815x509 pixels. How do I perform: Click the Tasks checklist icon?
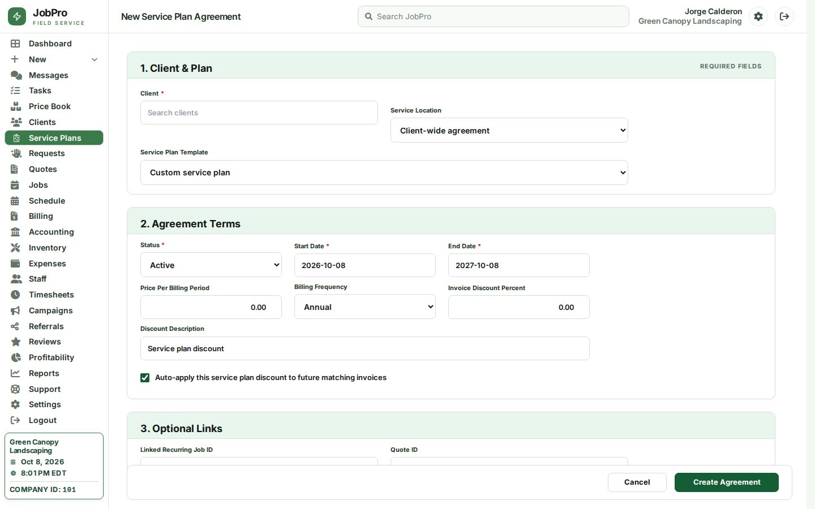(x=15, y=90)
